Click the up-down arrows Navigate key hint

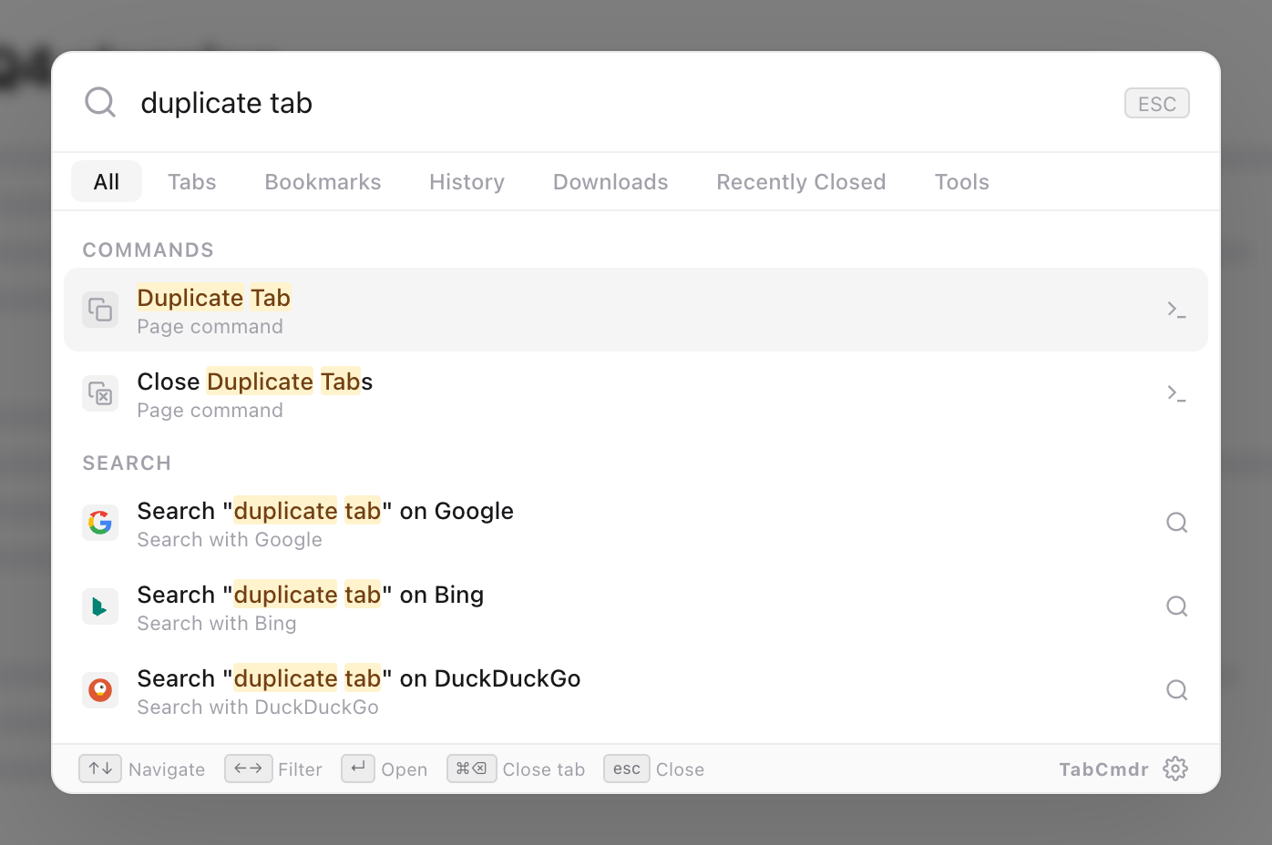pos(100,769)
